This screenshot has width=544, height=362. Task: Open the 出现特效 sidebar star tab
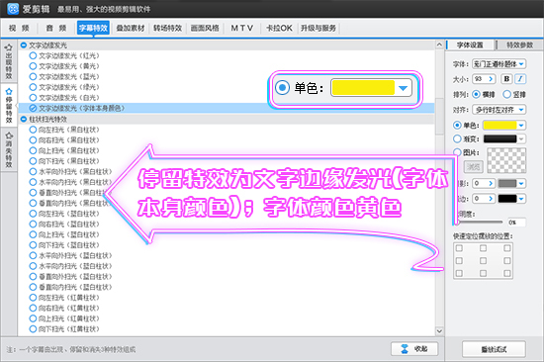[9, 61]
